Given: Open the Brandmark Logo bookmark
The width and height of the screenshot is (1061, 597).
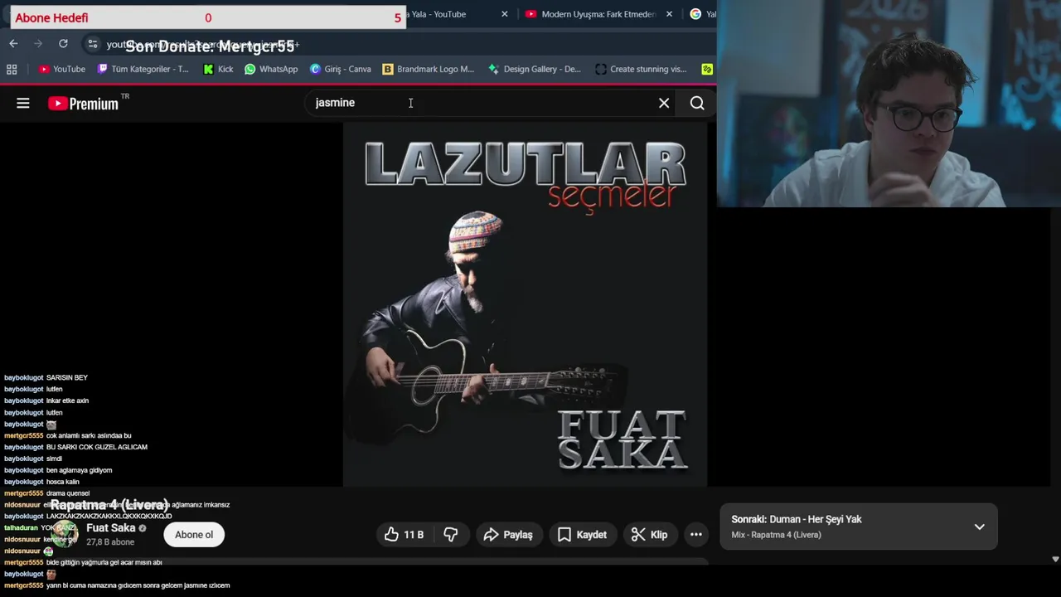Looking at the screenshot, I should click(429, 69).
